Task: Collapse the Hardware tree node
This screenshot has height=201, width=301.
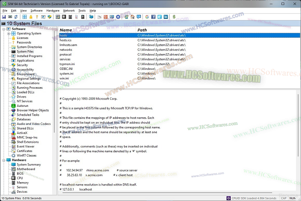Action: (x=4, y=160)
